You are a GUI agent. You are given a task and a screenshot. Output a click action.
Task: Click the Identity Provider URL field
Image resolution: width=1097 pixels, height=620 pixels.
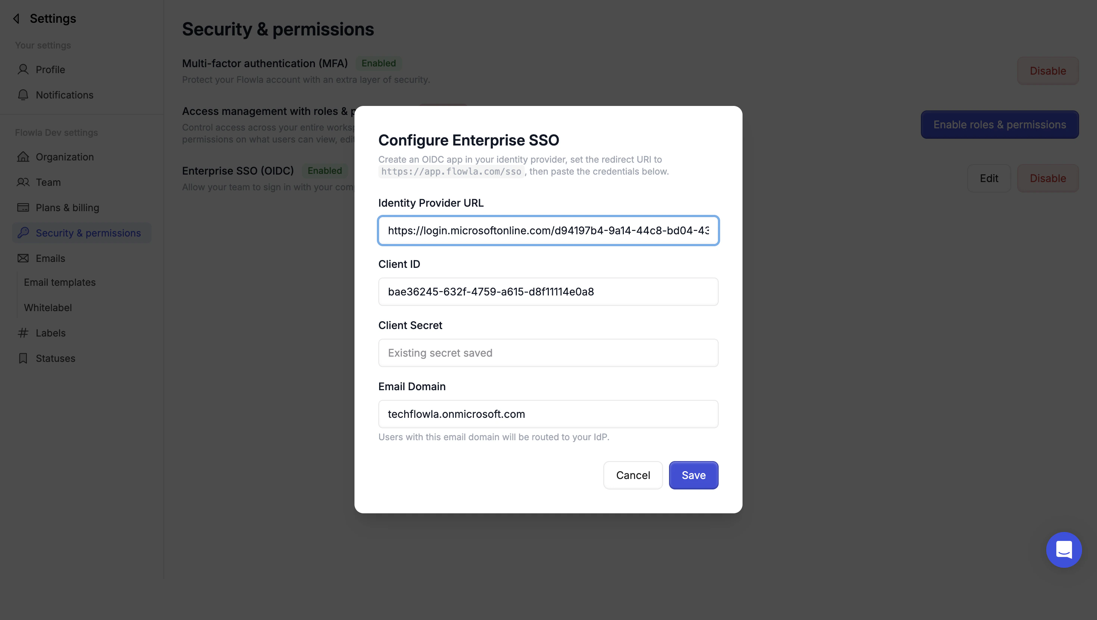click(548, 231)
